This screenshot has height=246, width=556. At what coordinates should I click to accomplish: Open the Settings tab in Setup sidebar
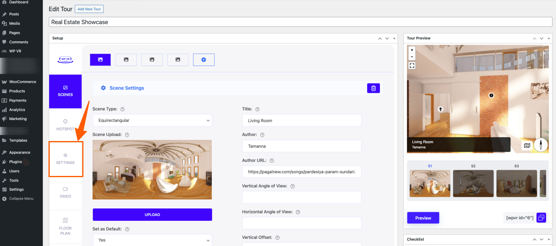pyautogui.click(x=65, y=159)
